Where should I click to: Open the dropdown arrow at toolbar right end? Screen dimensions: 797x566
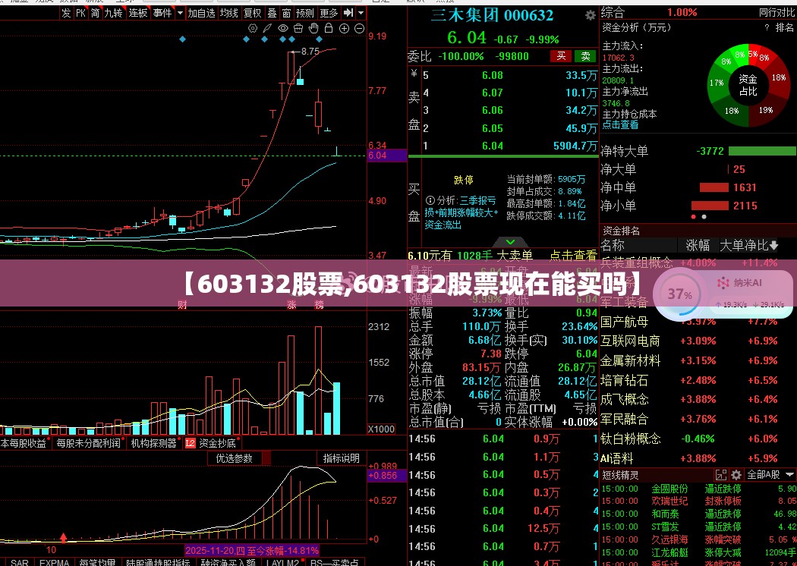coord(361,13)
